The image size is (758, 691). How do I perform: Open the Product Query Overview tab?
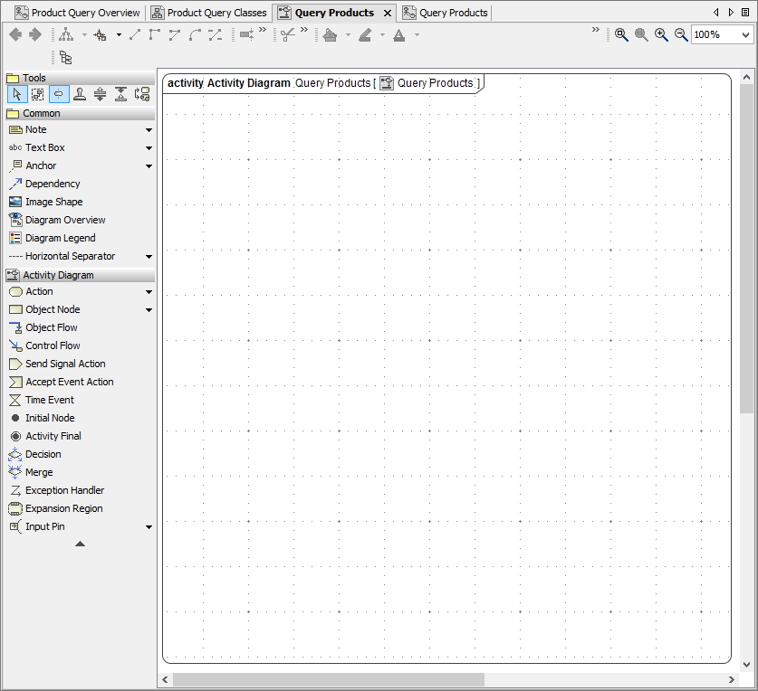point(82,13)
